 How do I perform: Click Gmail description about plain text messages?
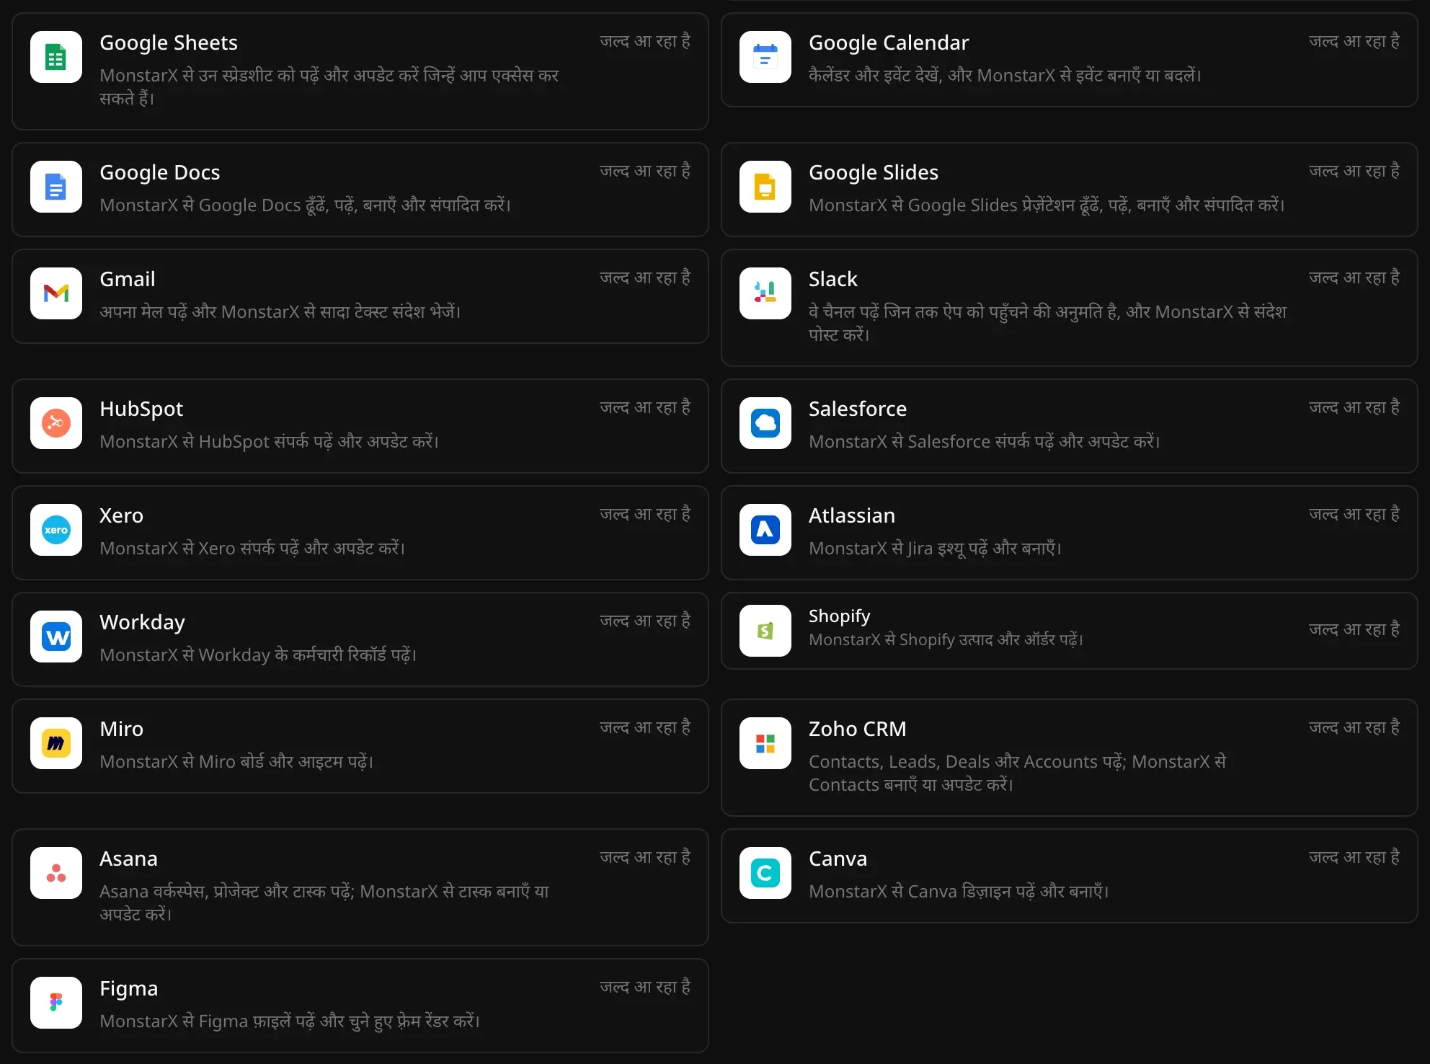pos(280,312)
